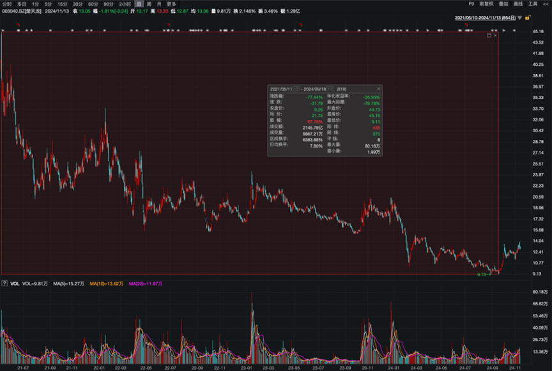Screen dimensions: 552x371
Task: Click the F9 button
Action: 471,4
